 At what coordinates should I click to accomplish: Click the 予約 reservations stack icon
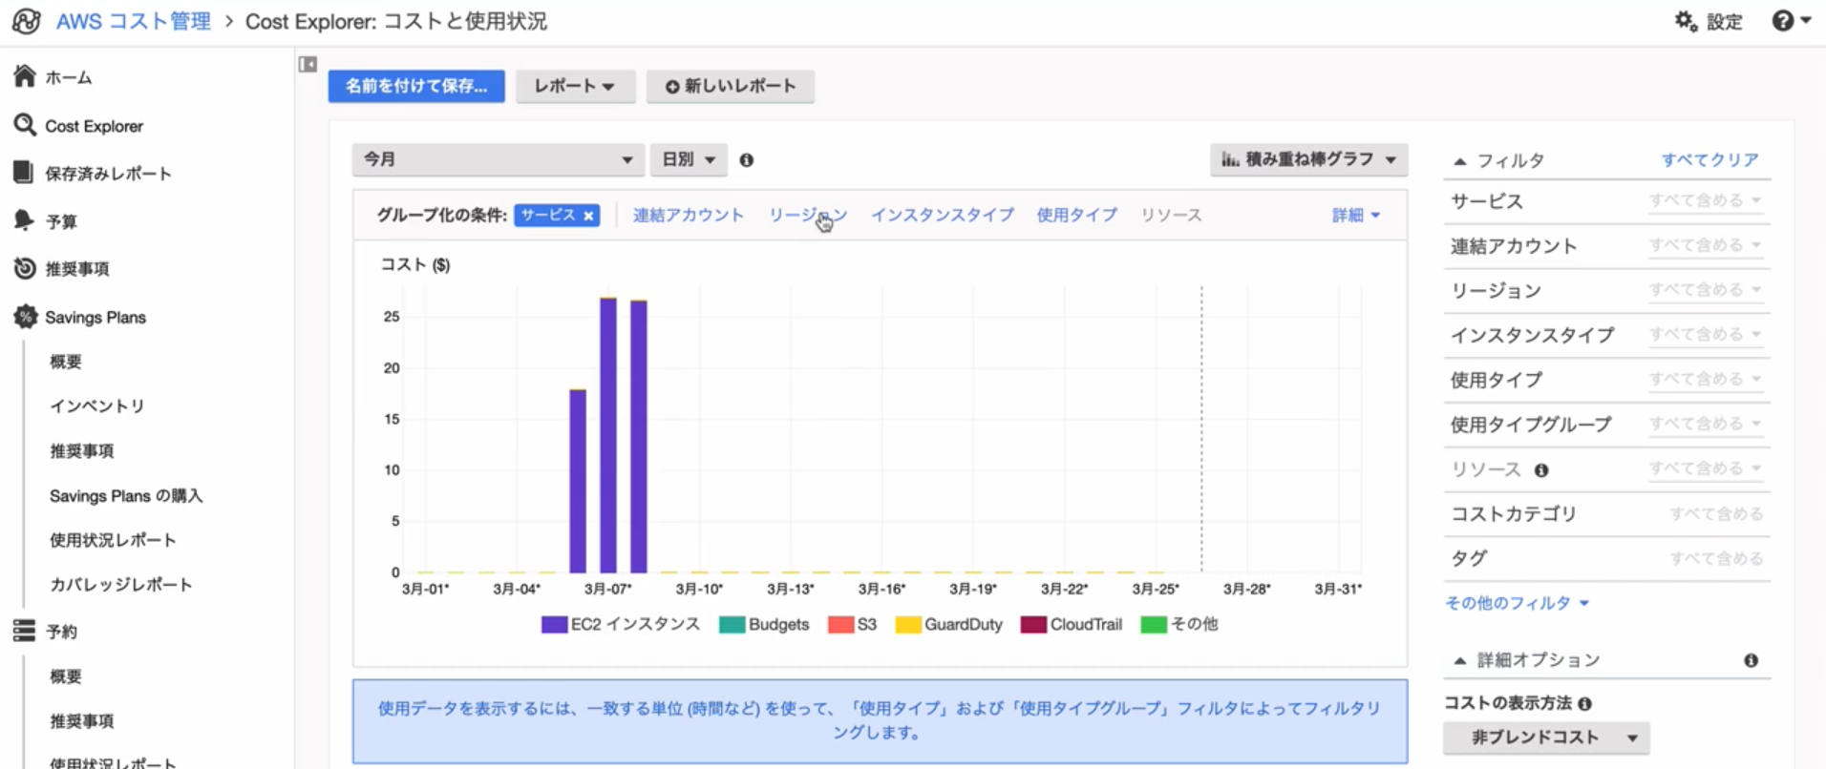coord(24,631)
